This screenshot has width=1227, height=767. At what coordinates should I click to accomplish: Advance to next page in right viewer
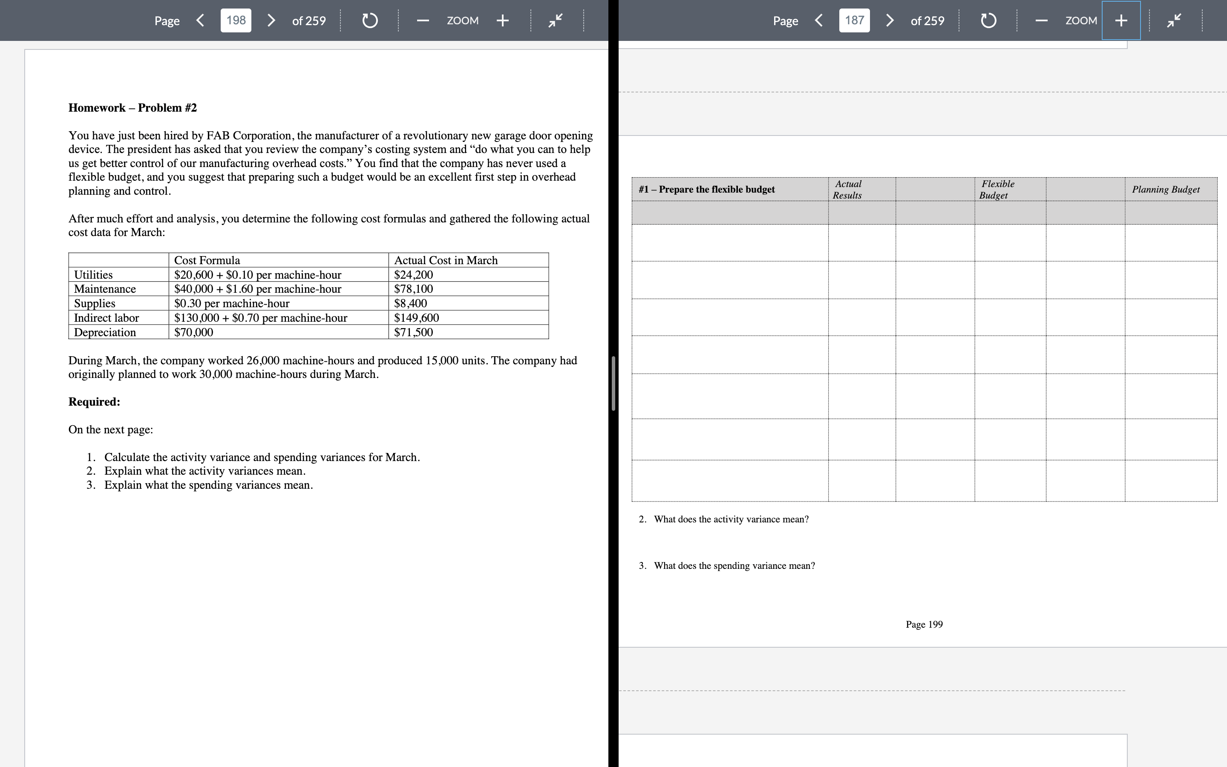(x=890, y=20)
